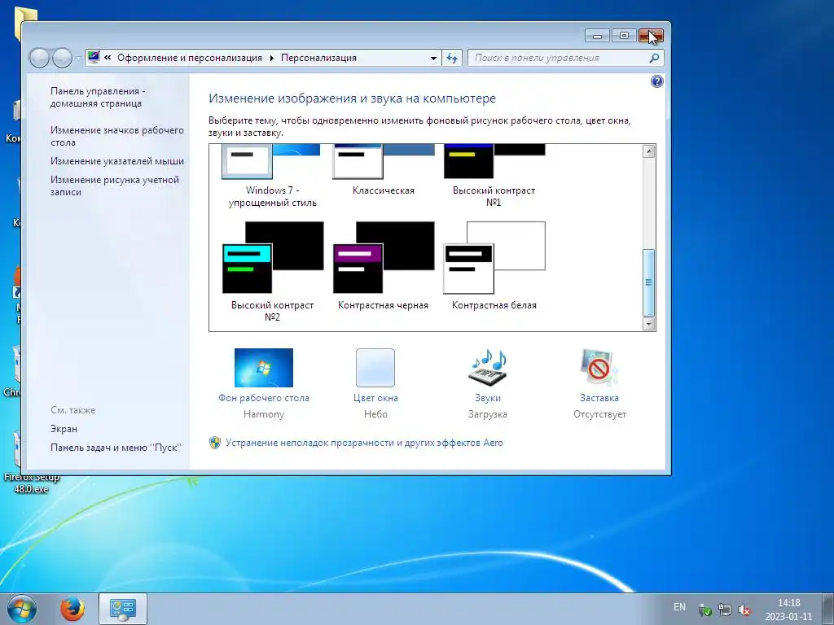Open the Window Color (Цвет окна) swatch

pyautogui.click(x=375, y=368)
